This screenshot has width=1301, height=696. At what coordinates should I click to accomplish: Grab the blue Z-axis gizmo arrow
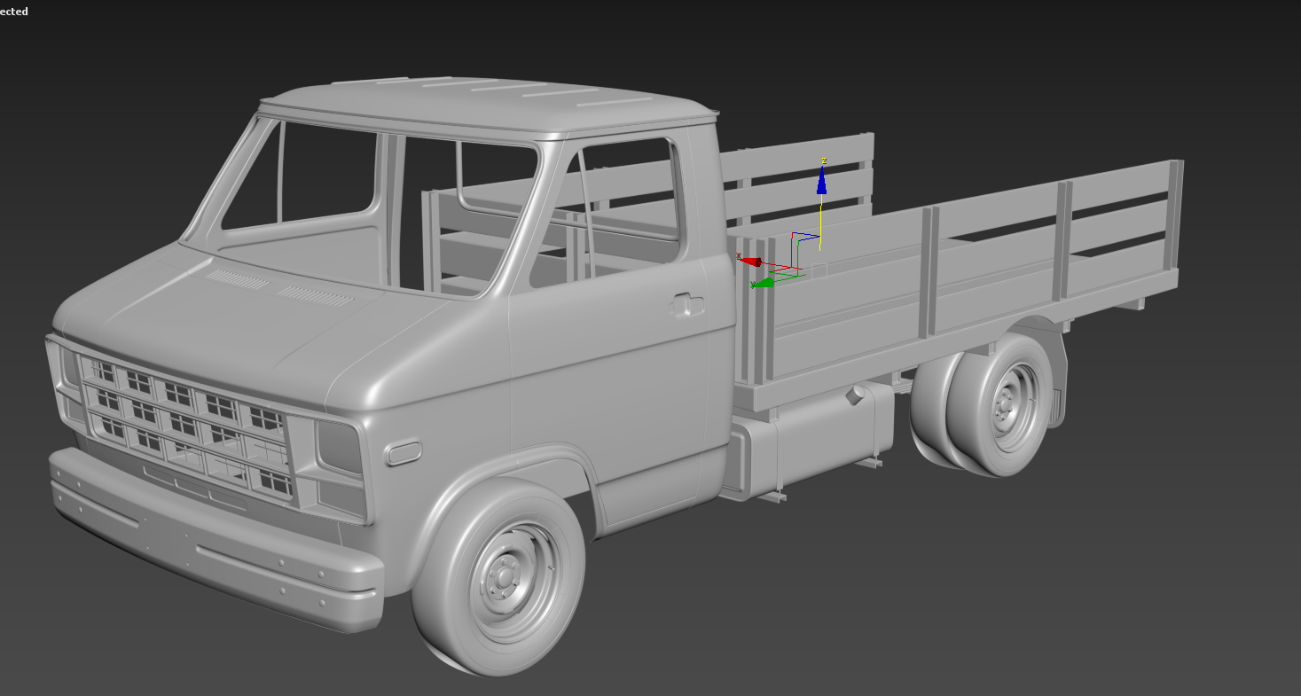(822, 181)
